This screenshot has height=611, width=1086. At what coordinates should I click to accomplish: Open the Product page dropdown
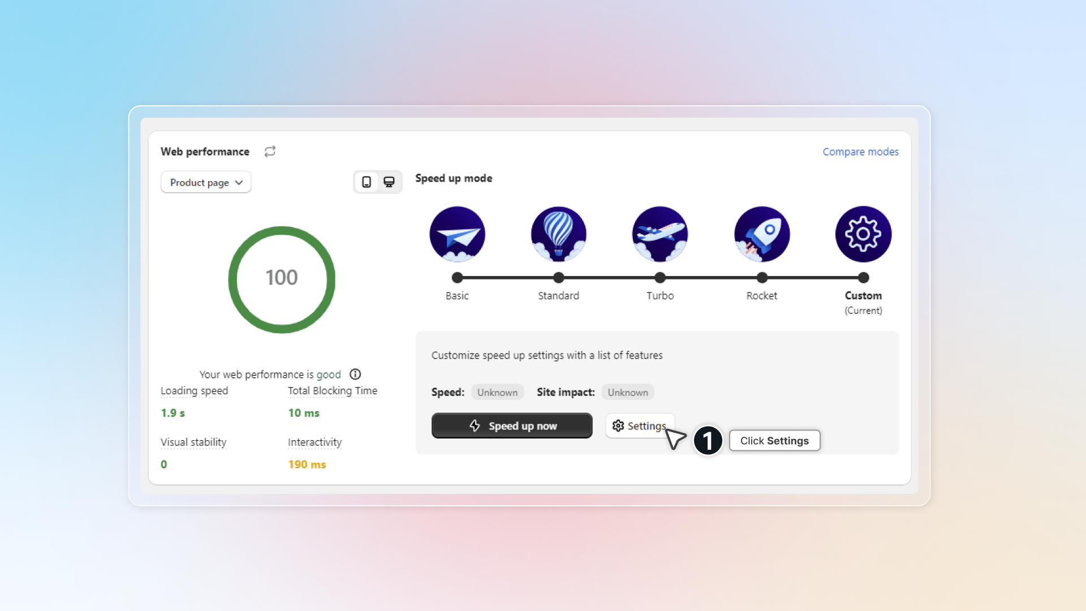coord(206,182)
